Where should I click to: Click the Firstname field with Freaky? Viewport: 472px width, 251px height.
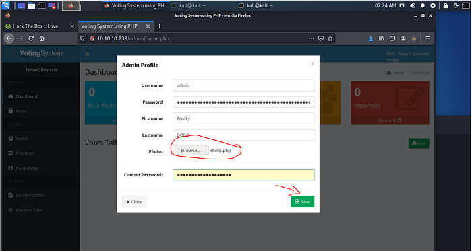(x=243, y=118)
